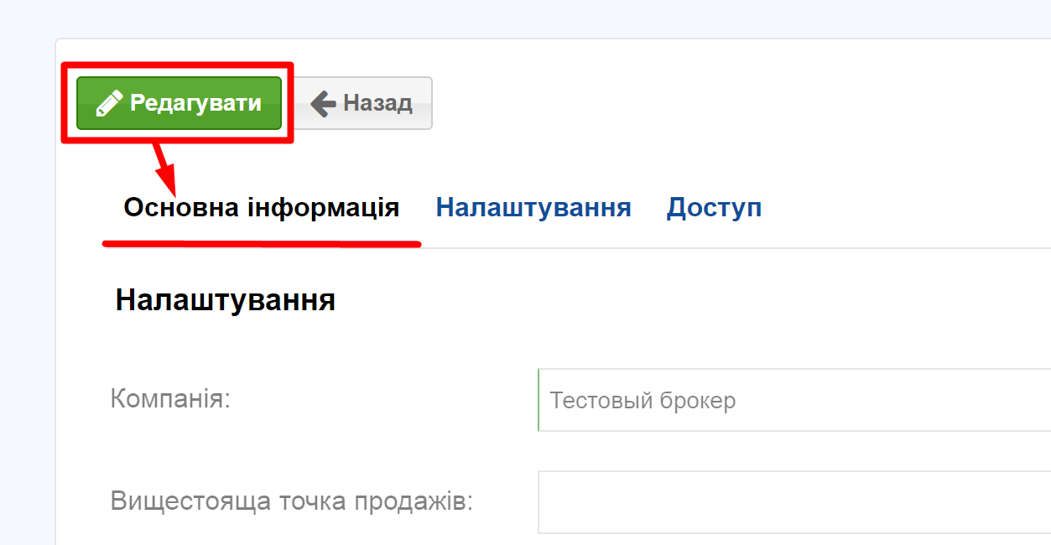This screenshot has width=1051, height=545.
Task: Click the light page background above the panel
Action: click(525, 18)
